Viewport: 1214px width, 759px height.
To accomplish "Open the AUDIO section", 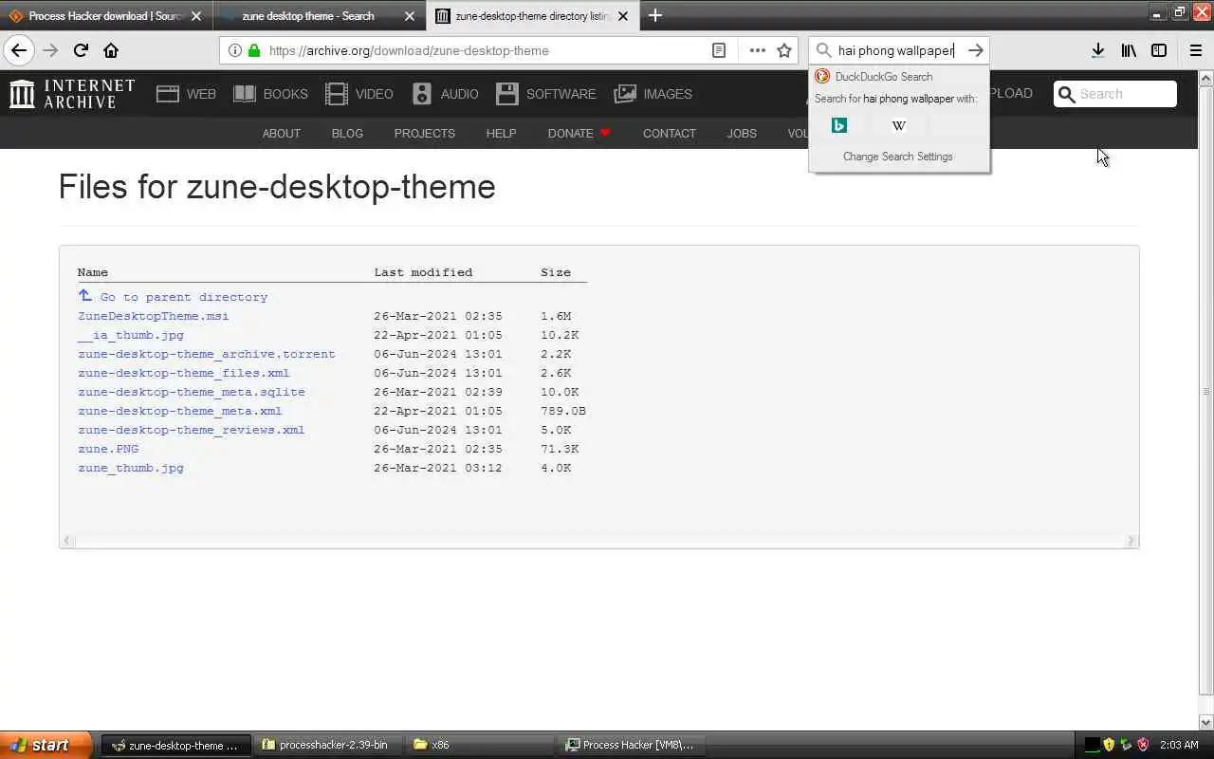I will pos(446,93).
